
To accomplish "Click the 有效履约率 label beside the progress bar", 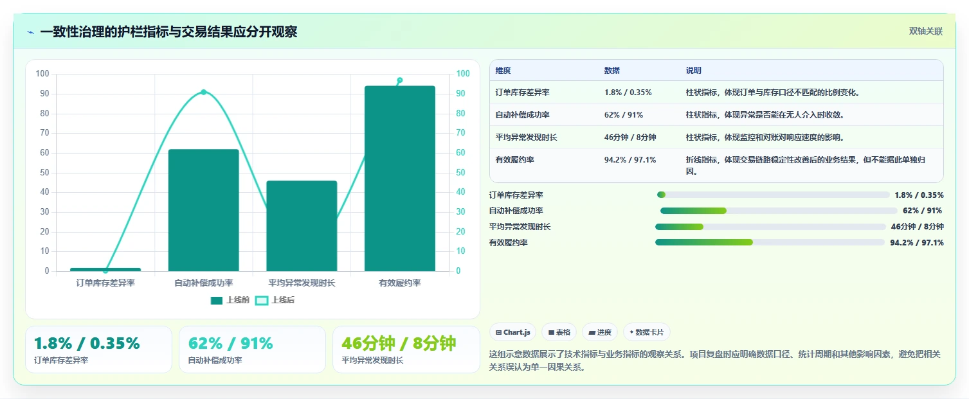I will coord(509,243).
